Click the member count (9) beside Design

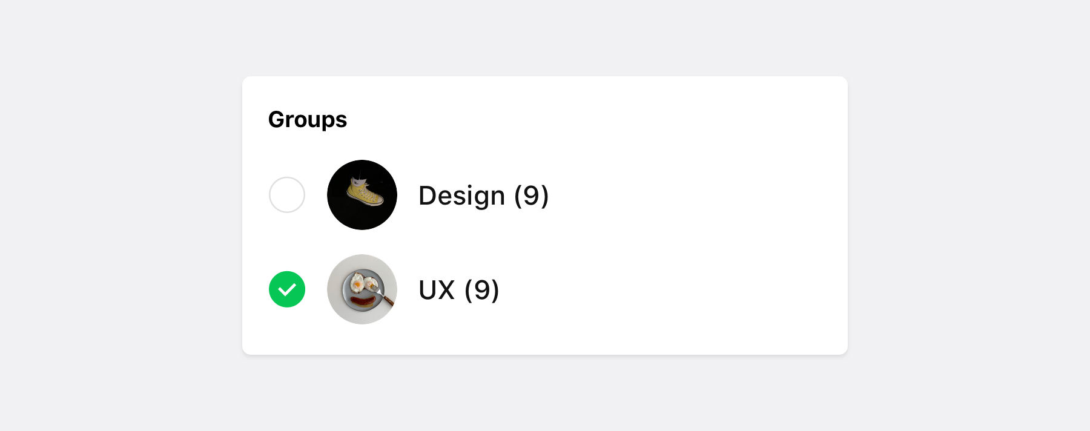(531, 196)
